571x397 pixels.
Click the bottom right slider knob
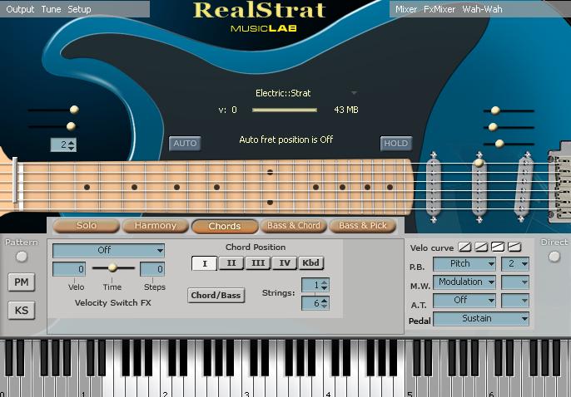[499, 144]
